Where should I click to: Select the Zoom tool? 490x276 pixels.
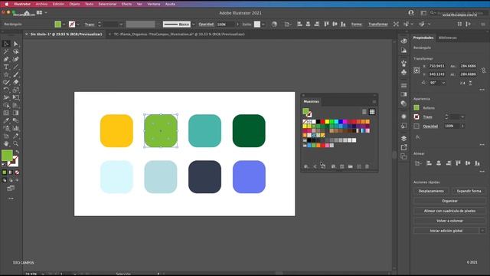tap(15, 143)
